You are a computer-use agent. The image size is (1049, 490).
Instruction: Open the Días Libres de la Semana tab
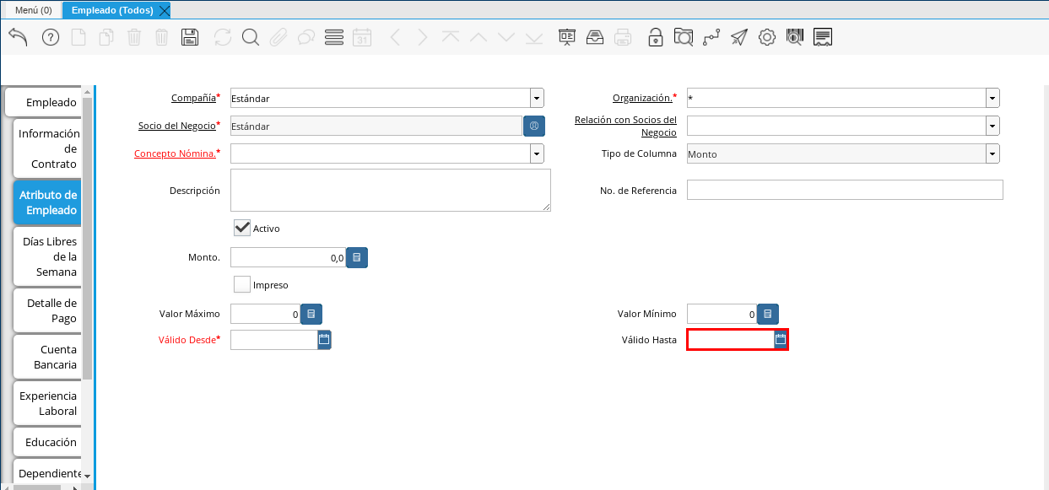pos(49,256)
